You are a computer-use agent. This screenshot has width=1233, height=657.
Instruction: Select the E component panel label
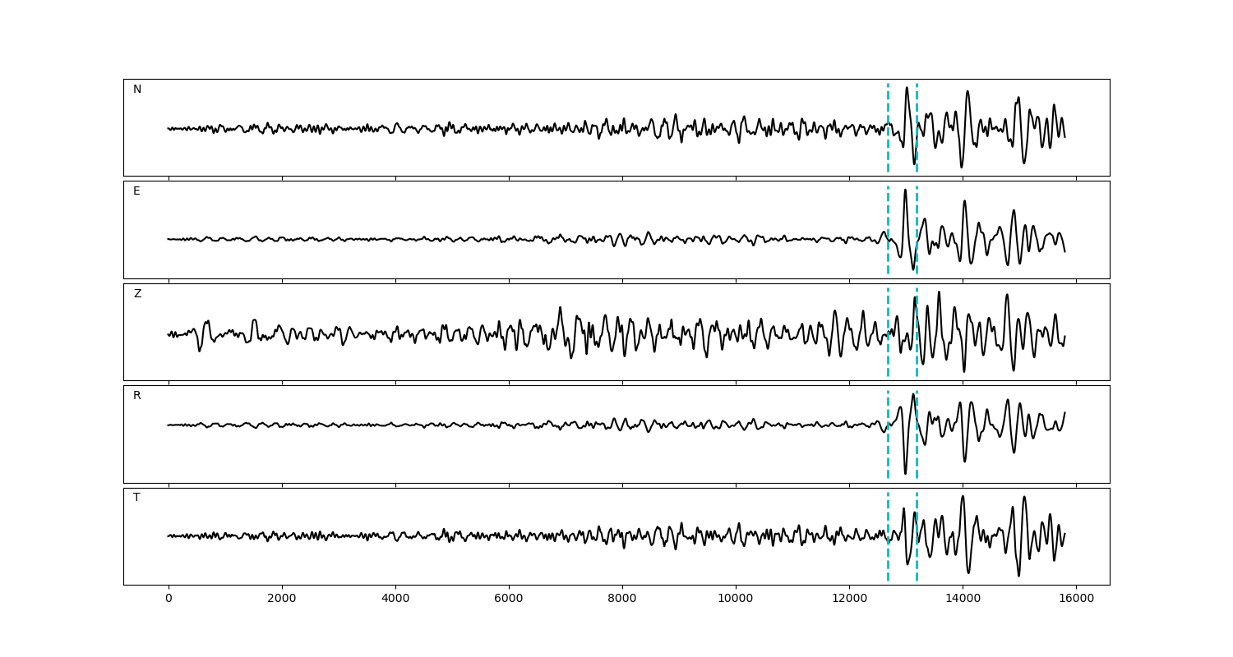(x=136, y=191)
